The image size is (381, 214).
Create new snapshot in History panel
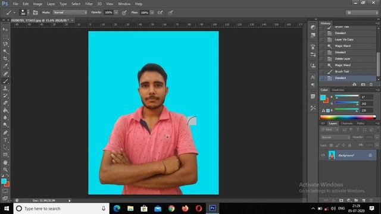point(363,84)
